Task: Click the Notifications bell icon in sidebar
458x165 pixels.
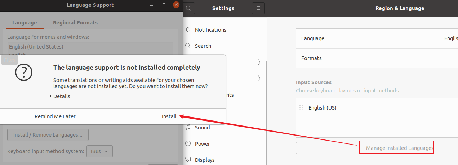Action: point(188,30)
